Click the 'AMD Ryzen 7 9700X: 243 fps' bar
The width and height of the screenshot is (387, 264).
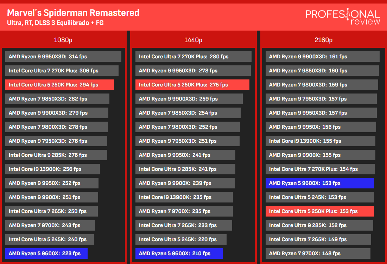pos(50,225)
